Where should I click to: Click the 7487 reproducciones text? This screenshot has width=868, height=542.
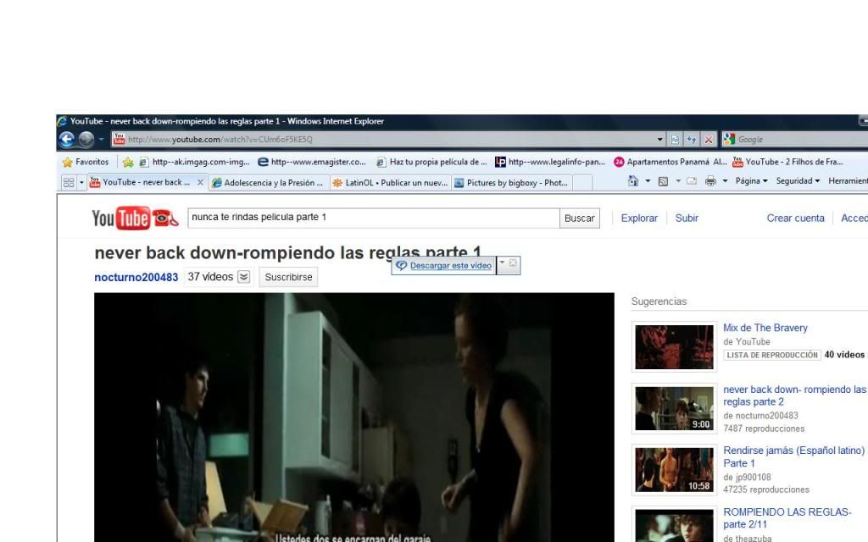pos(764,429)
